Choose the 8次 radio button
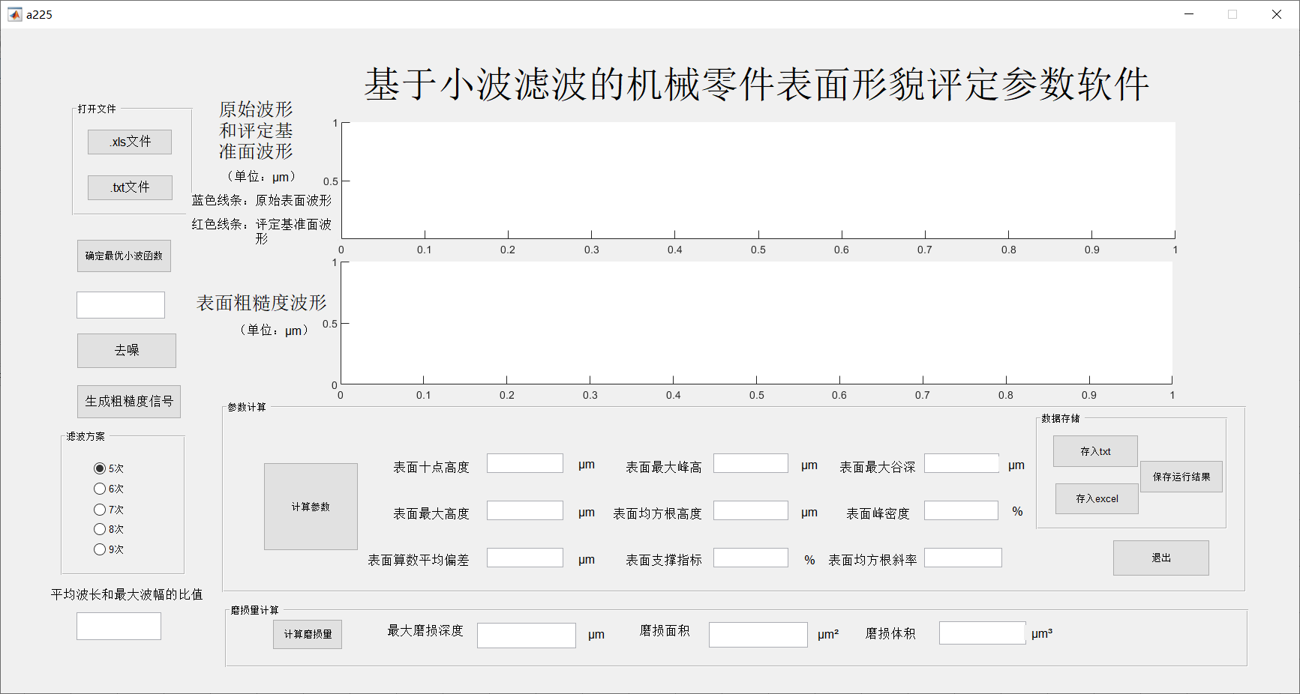The width and height of the screenshot is (1300, 694). click(109, 529)
